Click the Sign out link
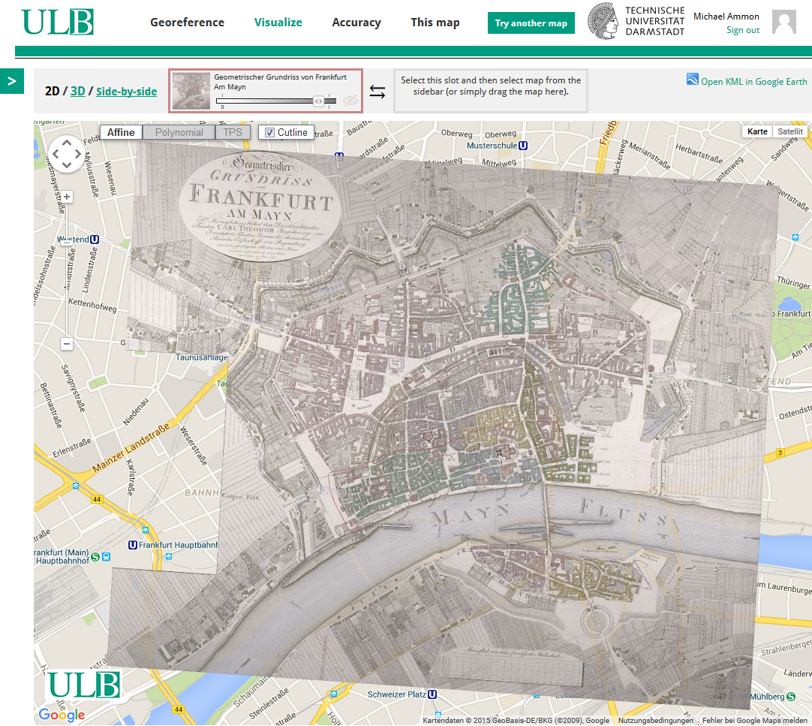The image size is (812, 726). tap(743, 30)
